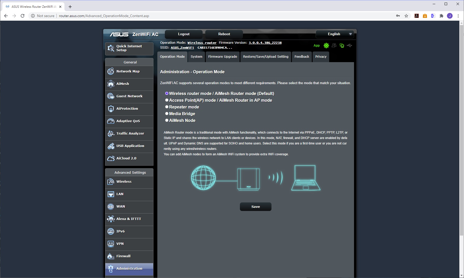Click firmware version 3.0.0.4.386_22238 link

(265, 43)
